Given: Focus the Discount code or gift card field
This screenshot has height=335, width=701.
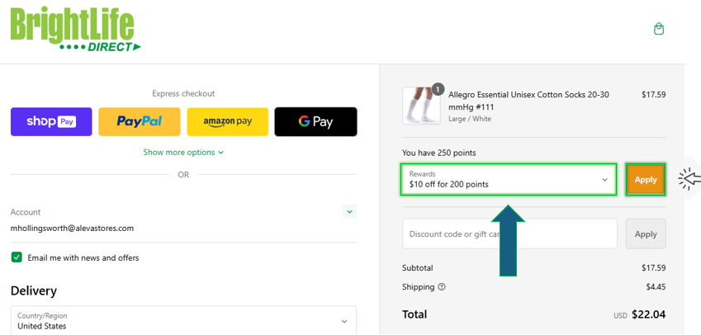Looking at the screenshot, I should [509, 234].
